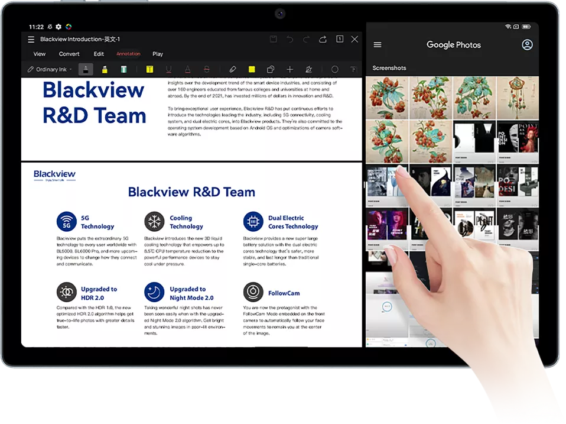Select the eraser tool in annotation toolbar

tap(233, 69)
